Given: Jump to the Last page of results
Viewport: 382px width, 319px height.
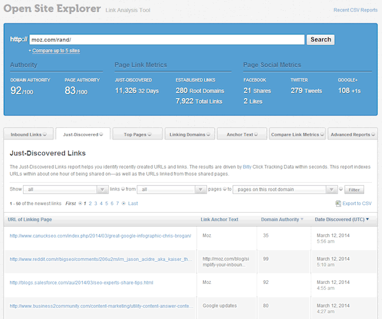Looking at the screenshot, I should (x=133, y=204).
